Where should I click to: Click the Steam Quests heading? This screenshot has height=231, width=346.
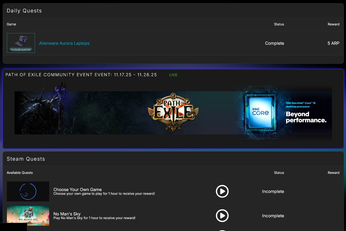[26, 159]
